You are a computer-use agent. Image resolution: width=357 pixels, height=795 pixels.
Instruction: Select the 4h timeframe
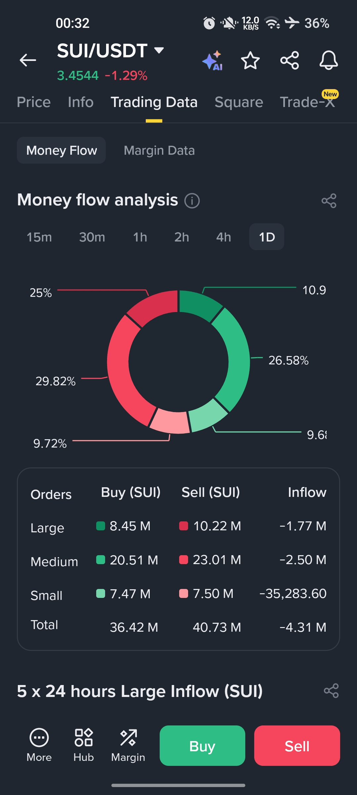click(x=223, y=237)
